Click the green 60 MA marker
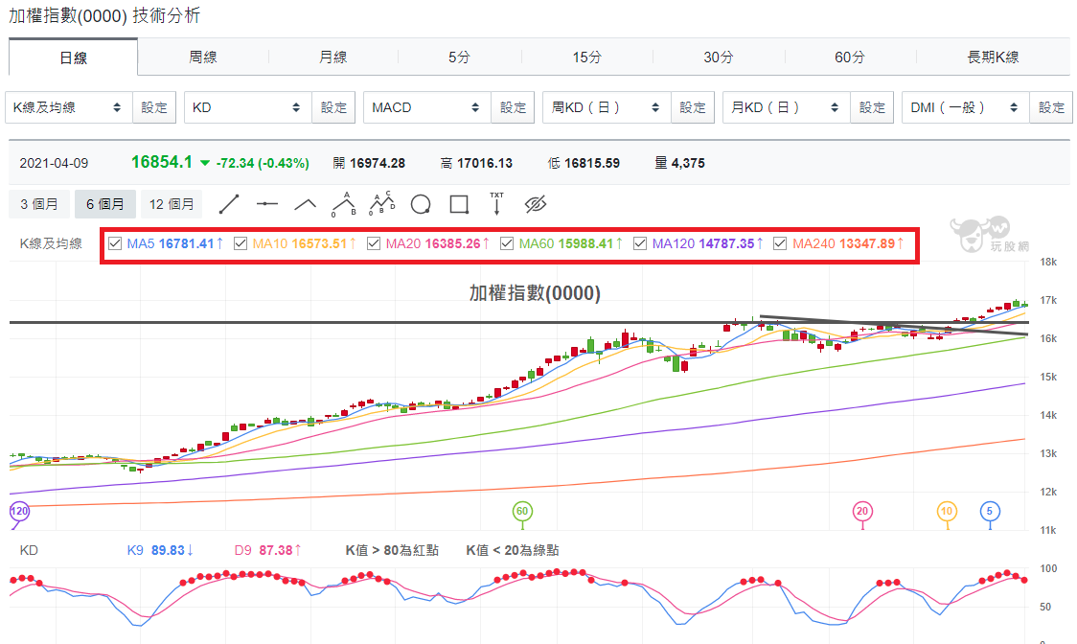 coord(522,511)
